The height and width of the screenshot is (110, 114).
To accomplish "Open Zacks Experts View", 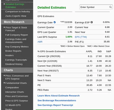I will point(16,16).
